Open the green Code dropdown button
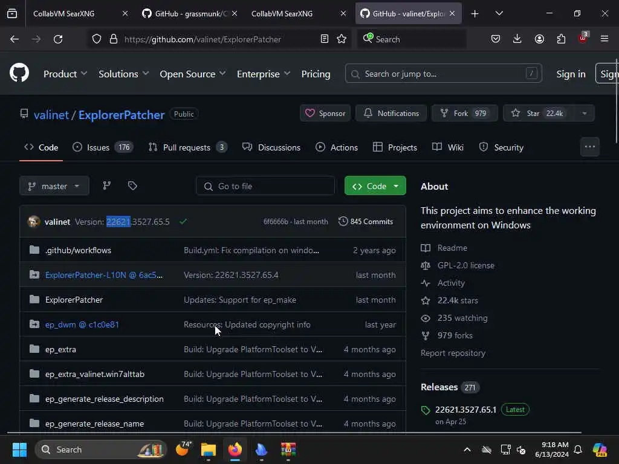 (x=375, y=186)
